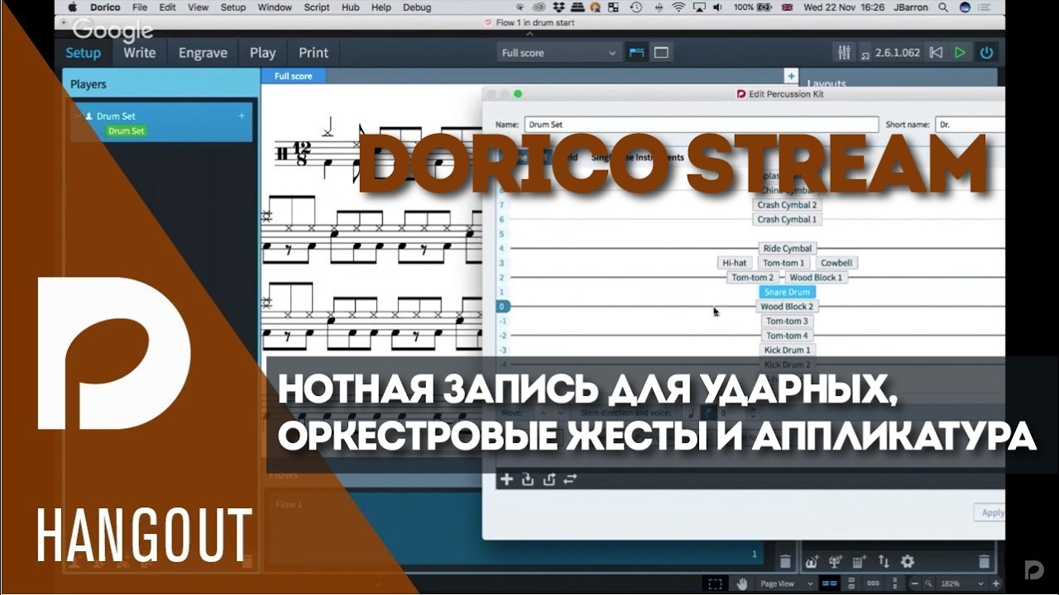Rewind to beginning of flow

(936, 52)
